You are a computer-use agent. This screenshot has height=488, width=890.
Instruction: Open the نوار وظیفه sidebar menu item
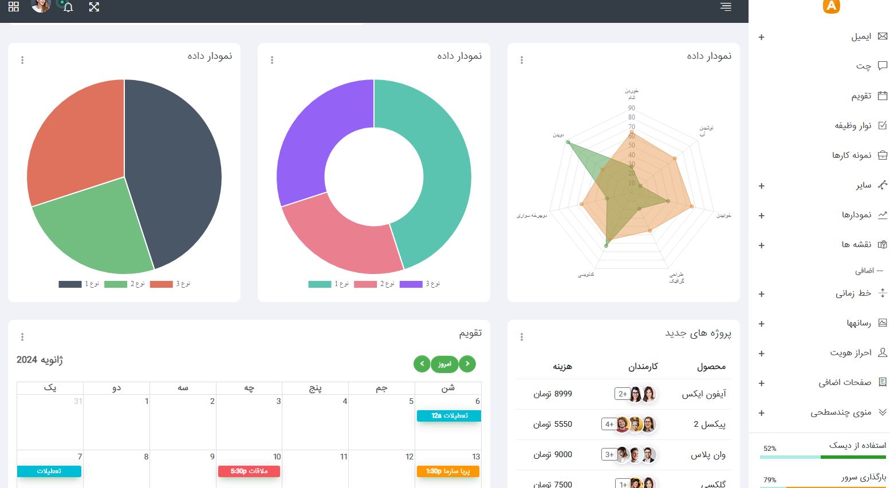click(853, 125)
